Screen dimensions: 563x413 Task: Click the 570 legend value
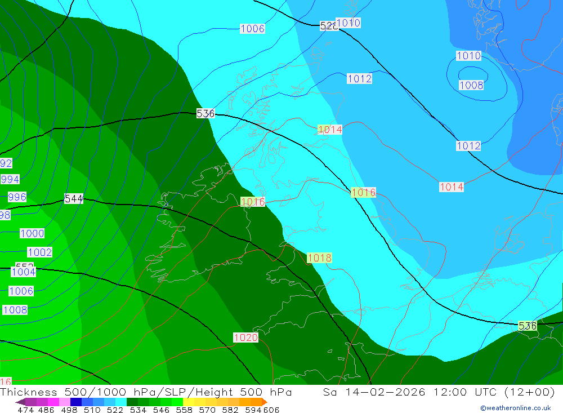(207, 410)
